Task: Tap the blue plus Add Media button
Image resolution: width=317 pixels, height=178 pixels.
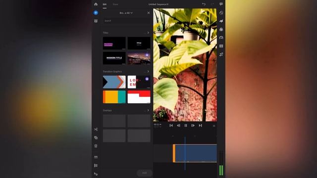Action: click(96, 13)
